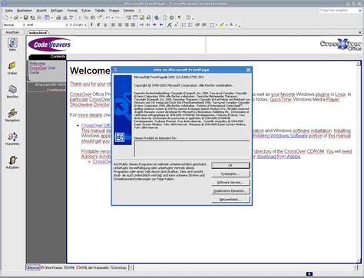Toggle underline formatting

[105, 25]
